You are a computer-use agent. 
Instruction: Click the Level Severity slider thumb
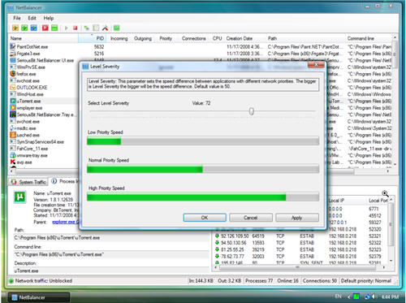point(252,111)
